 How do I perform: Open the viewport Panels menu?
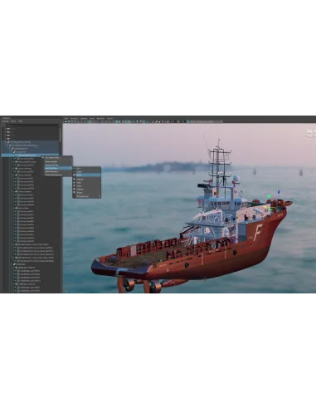point(109,119)
